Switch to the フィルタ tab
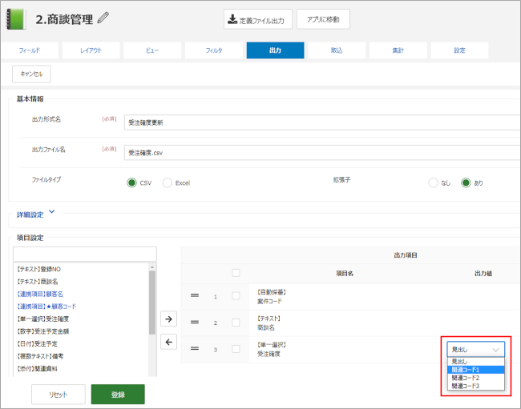521x409 pixels. coord(214,50)
